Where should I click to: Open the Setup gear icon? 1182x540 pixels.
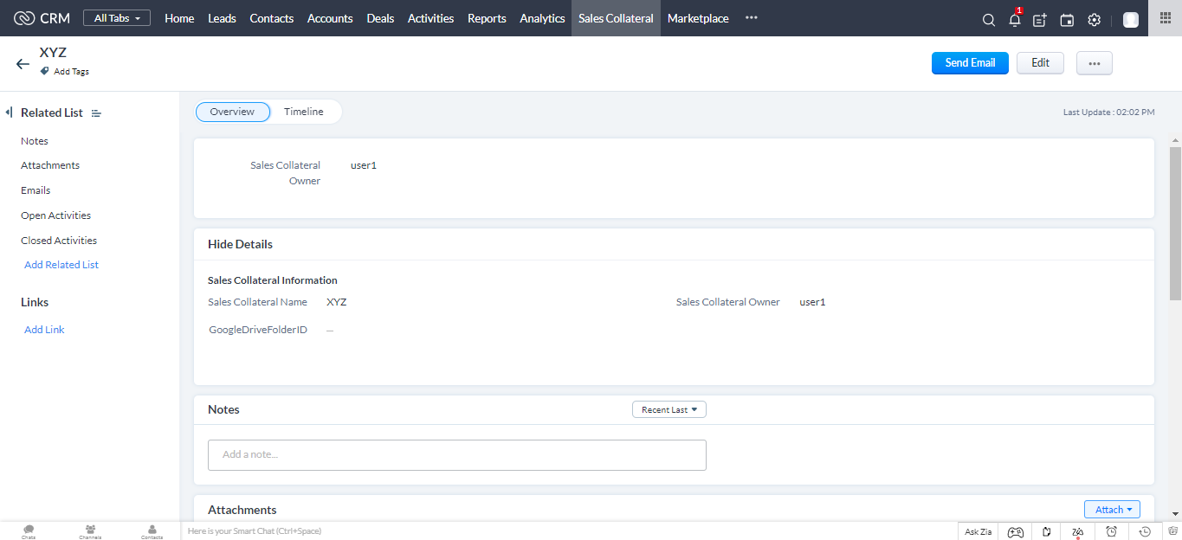point(1094,20)
